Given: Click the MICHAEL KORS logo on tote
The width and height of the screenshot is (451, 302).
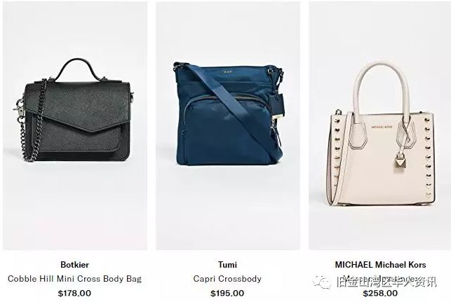Looking at the screenshot, I should (x=382, y=127).
